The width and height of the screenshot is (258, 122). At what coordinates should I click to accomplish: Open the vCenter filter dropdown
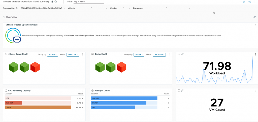click(x=92, y=8)
